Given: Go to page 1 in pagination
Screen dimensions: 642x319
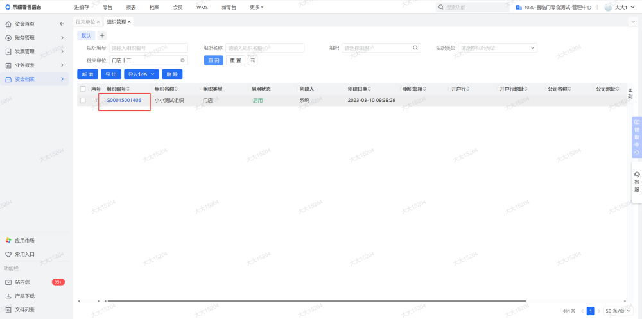Looking at the screenshot, I should 591,311.
